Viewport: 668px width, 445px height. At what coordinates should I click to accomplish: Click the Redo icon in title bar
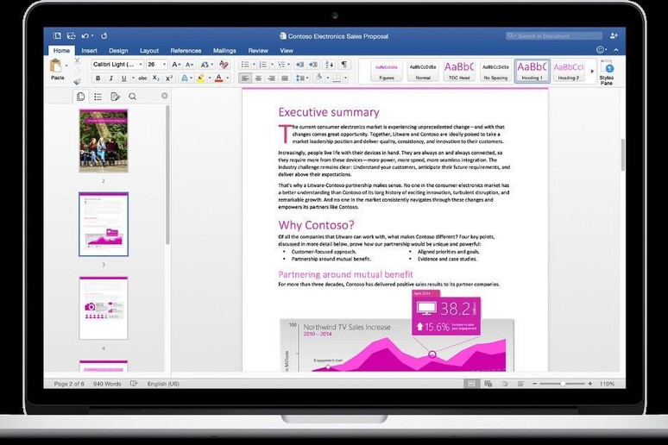click(104, 36)
